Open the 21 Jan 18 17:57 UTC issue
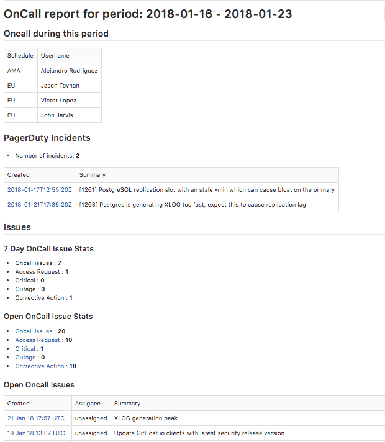 click(36, 418)
